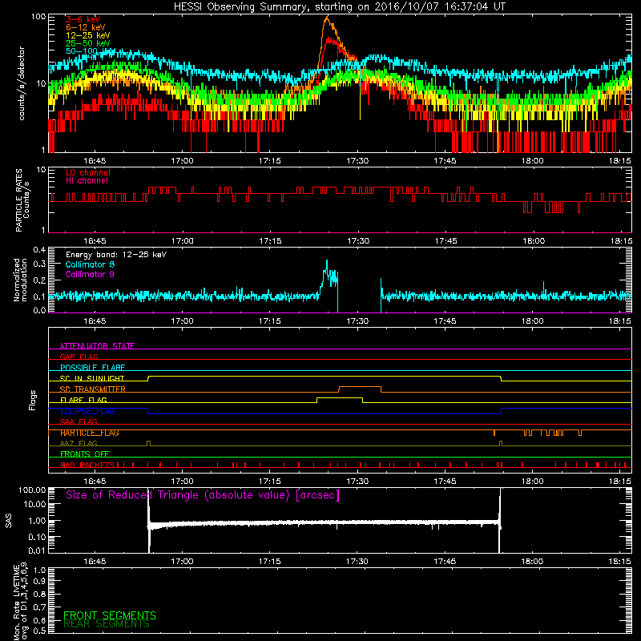Image resolution: width=641 pixels, height=641 pixels.
Task: Click the "counts/s/detector" axis label
Action: tap(22, 83)
